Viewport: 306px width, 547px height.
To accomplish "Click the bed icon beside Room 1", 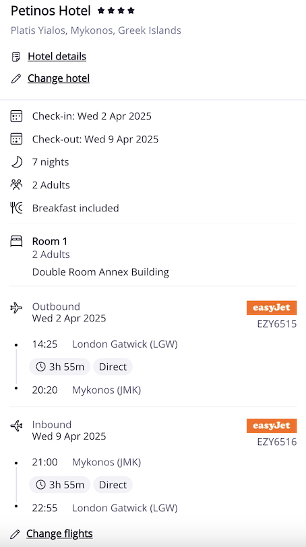I will pos(16,241).
